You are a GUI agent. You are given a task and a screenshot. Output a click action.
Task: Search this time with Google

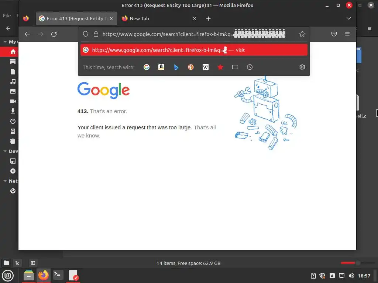coord(147,67)
